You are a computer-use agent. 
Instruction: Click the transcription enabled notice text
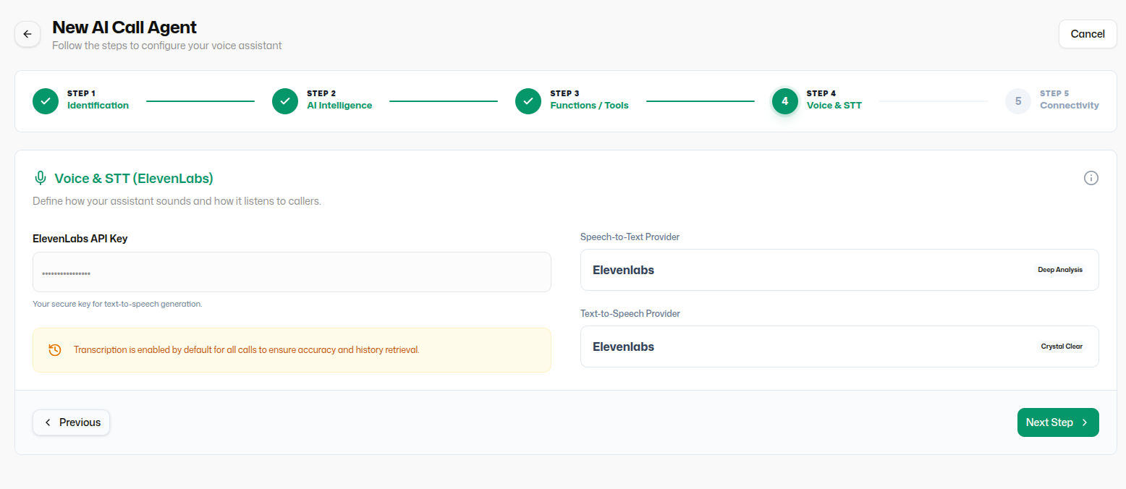coord(246,350)
